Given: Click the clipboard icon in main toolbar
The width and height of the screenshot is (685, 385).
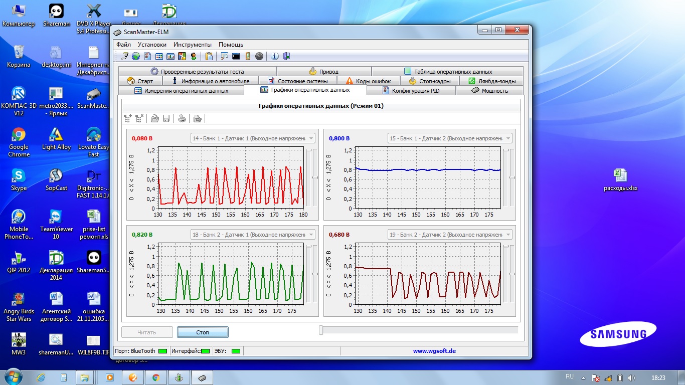Looking at the screenshot, I should (209, 56).
